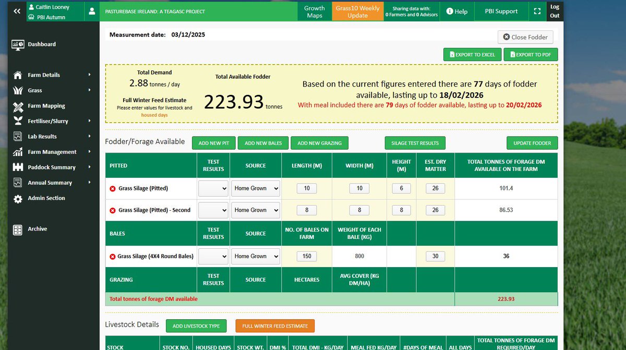The width and height of the screenshot is (626, 350).
Task: Open Silage Test Results
Action: pyautogui.click(x=415, y=143)
